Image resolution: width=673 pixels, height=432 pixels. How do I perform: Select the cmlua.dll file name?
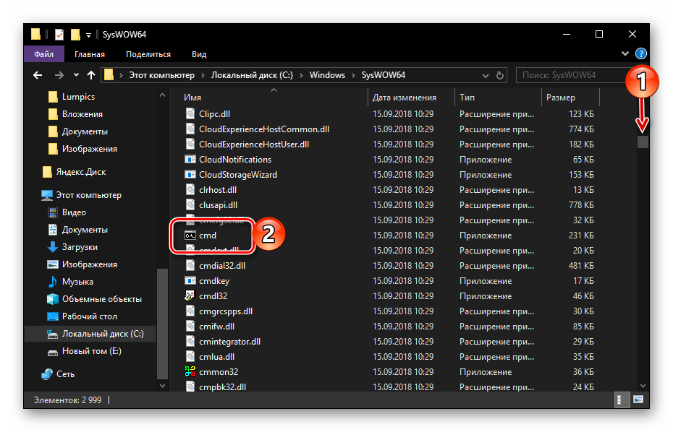point(216,357)
